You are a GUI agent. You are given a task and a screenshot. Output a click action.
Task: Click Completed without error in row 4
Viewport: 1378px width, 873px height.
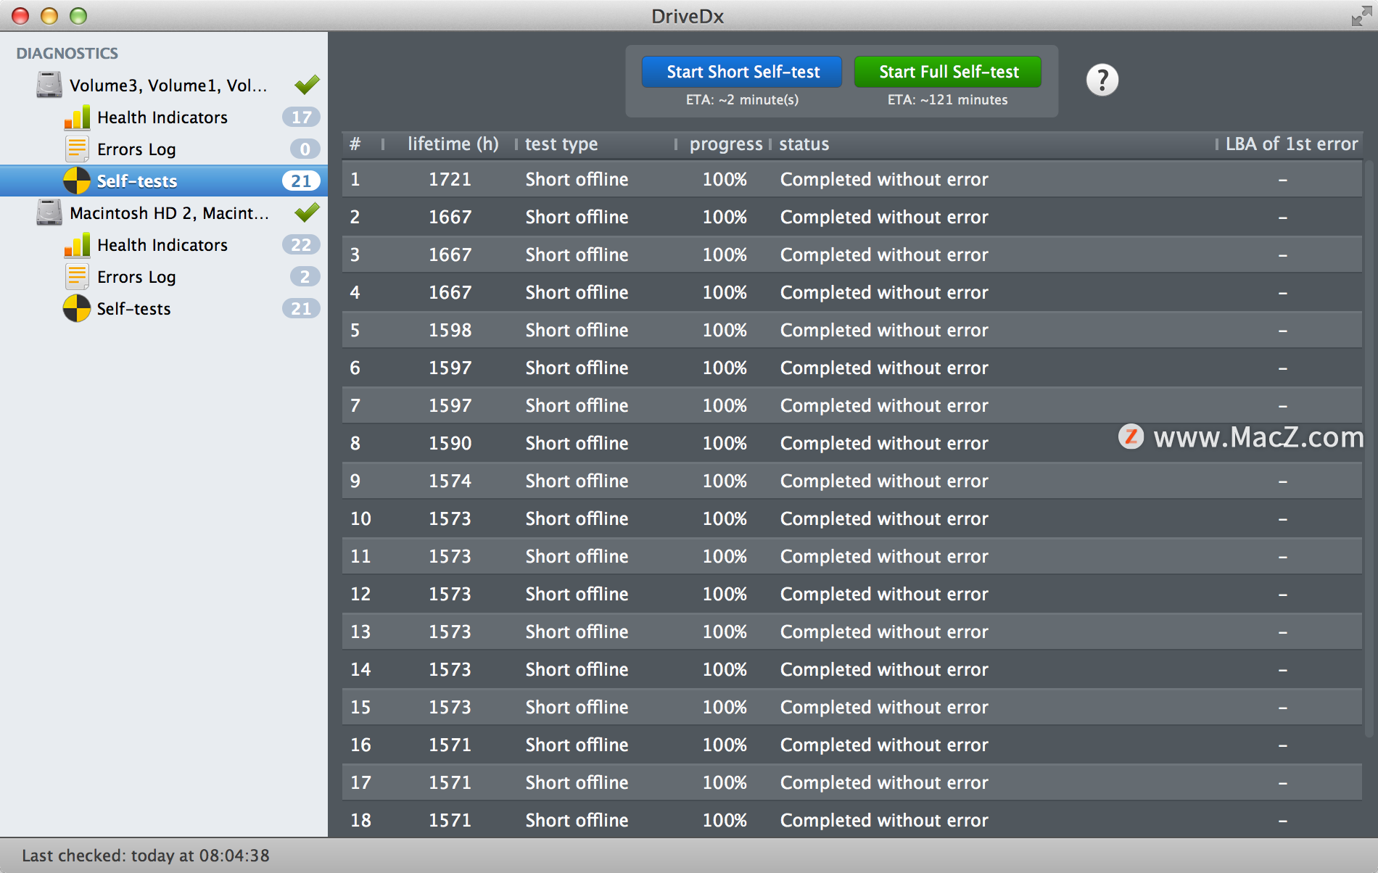click(884, 292)
